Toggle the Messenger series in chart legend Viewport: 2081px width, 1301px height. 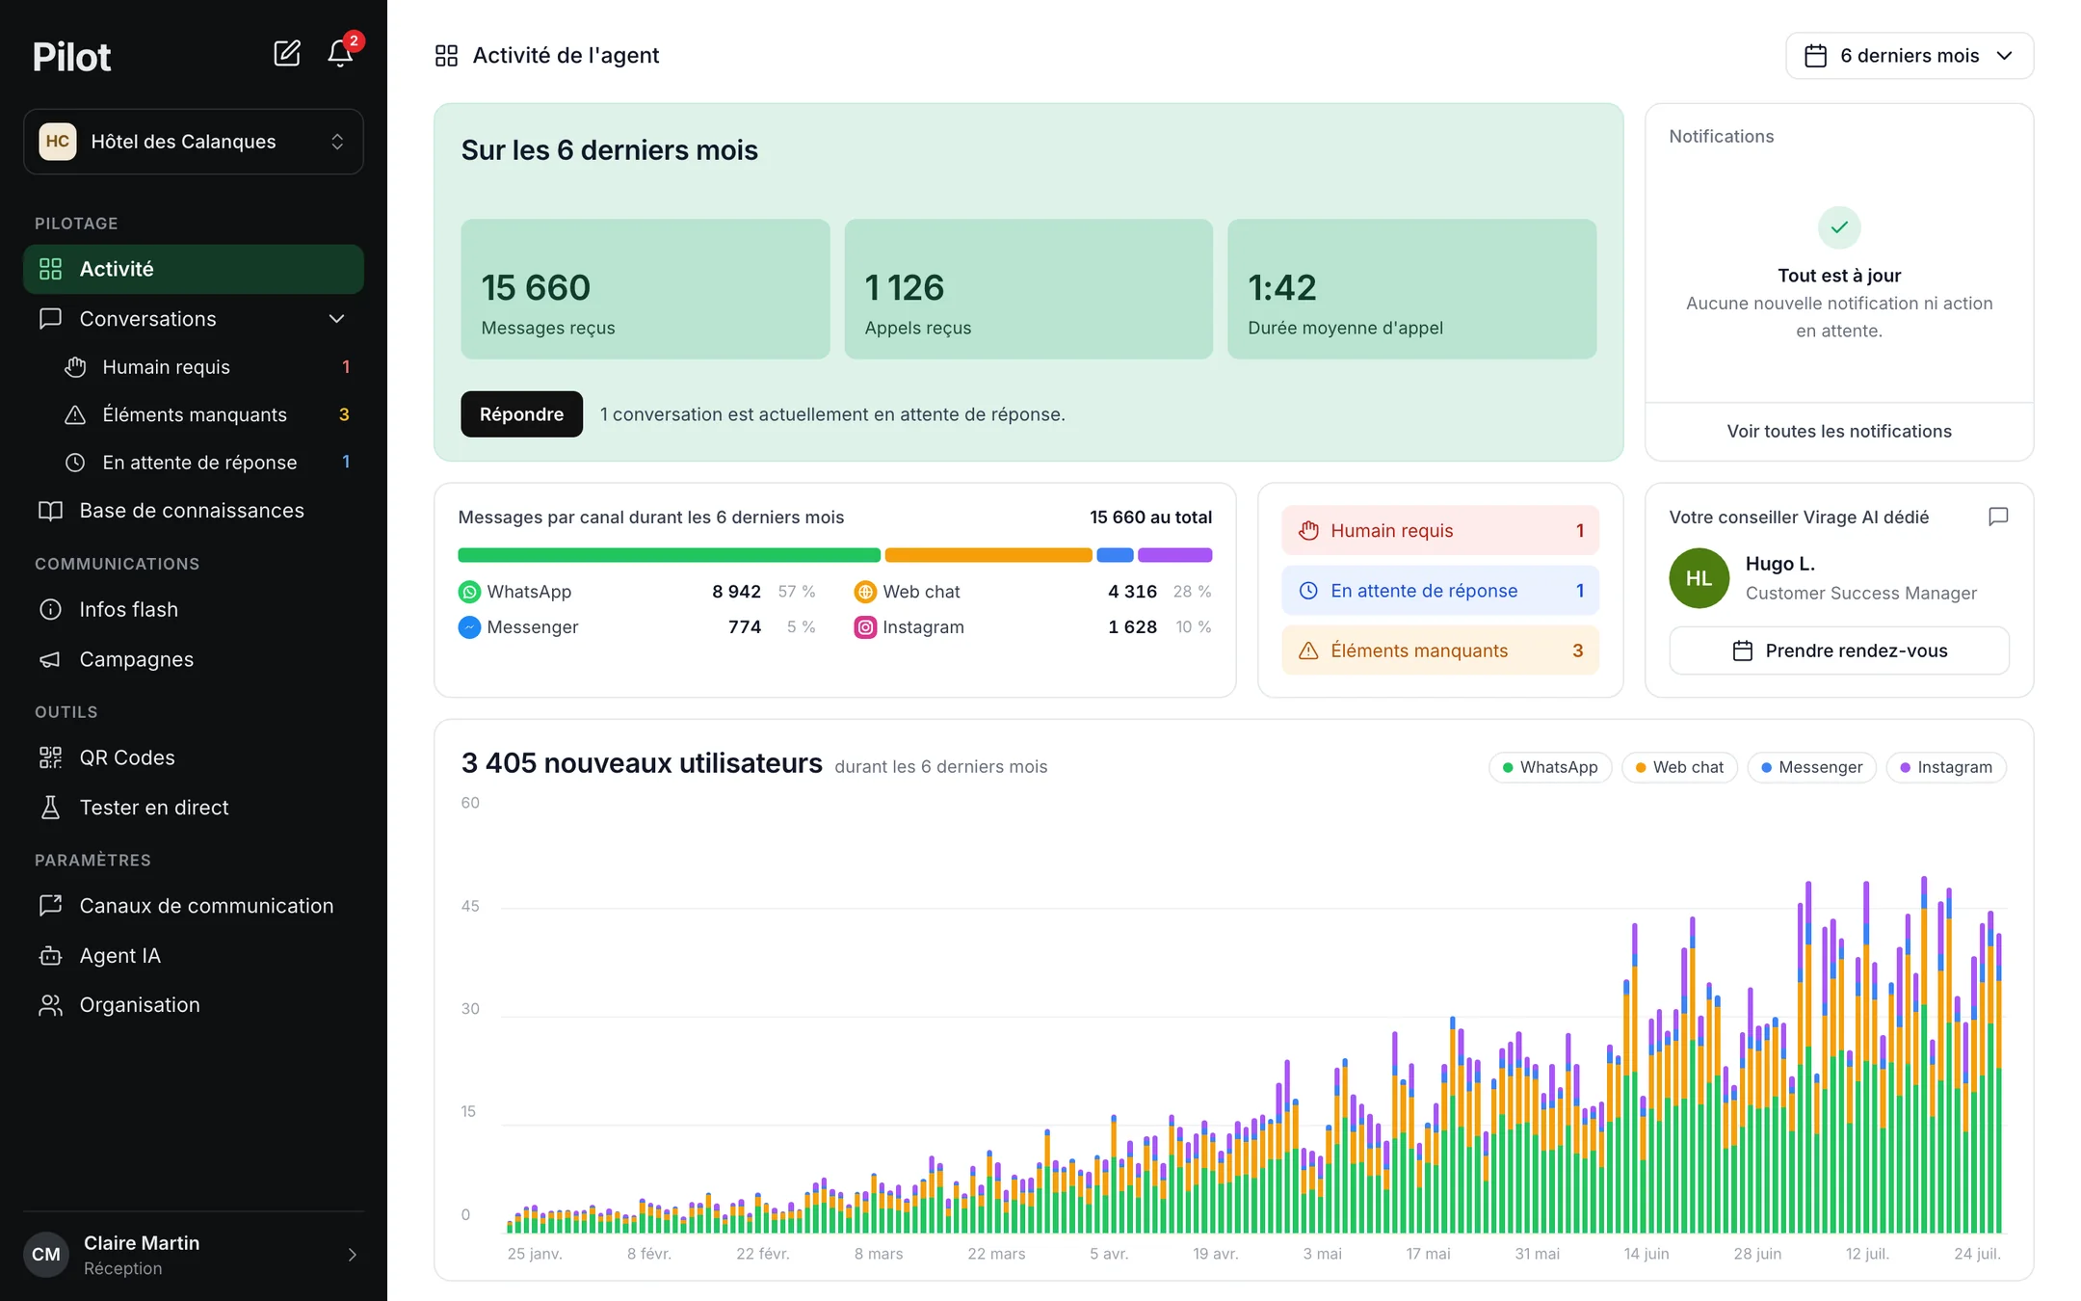(x=1811, y=767)
